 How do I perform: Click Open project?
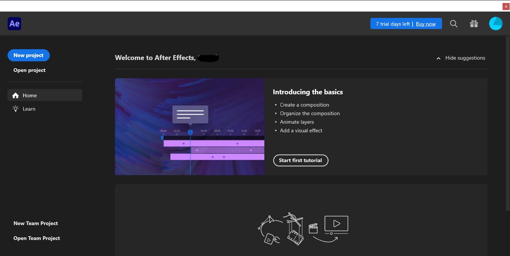click(x=29, y=70)
